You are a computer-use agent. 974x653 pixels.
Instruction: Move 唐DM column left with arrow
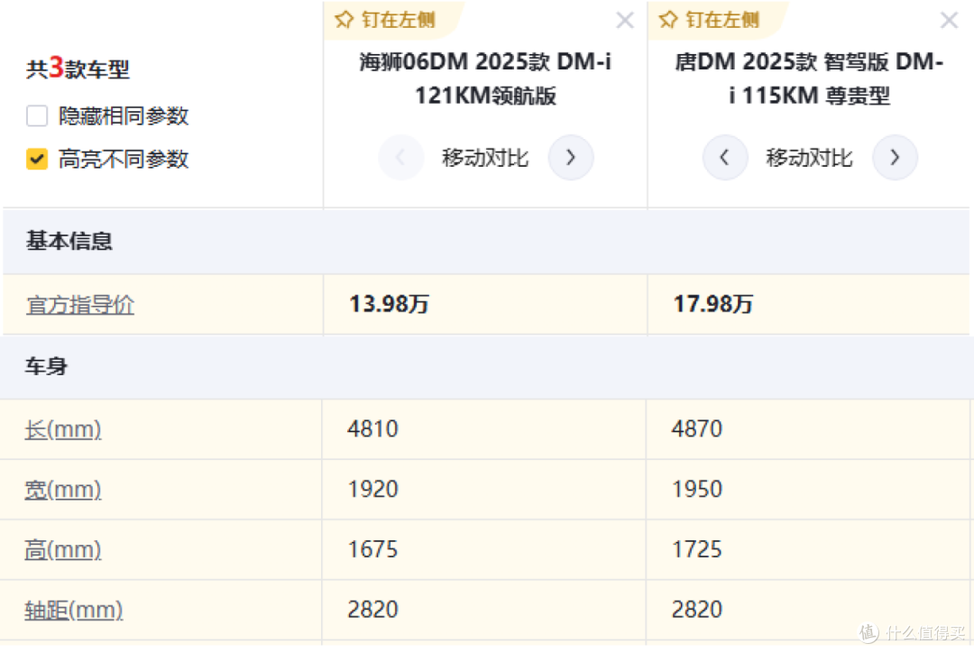pyautogui.click(x=725, y=158)
